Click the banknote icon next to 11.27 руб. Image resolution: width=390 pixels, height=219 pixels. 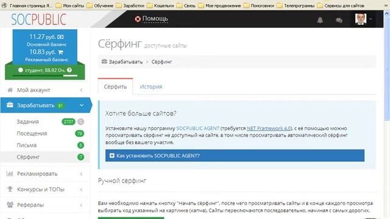pos(60,37)
